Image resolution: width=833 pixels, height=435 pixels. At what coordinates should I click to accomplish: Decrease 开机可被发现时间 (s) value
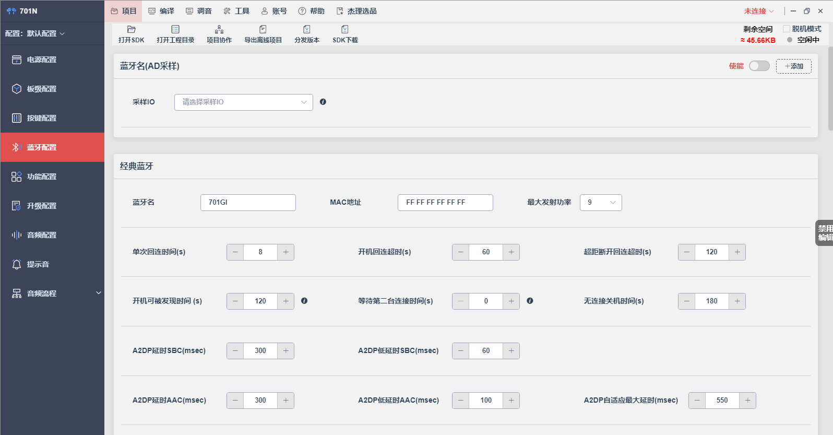tap(235, 301)
